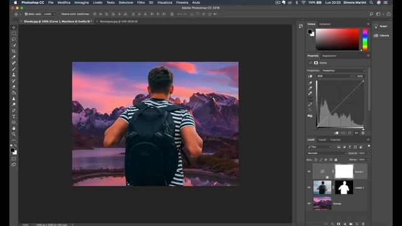Click the Auto button in Curves
The height and width of the screenshot is (226, 402).
click(x=360, y=76)
